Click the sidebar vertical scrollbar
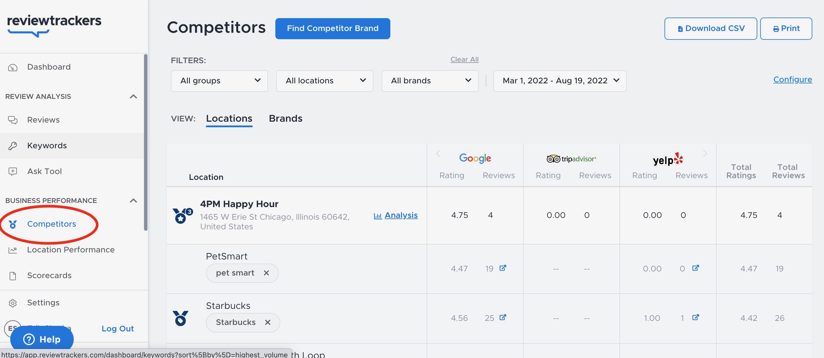824x358 pixels. pos(145,142)
